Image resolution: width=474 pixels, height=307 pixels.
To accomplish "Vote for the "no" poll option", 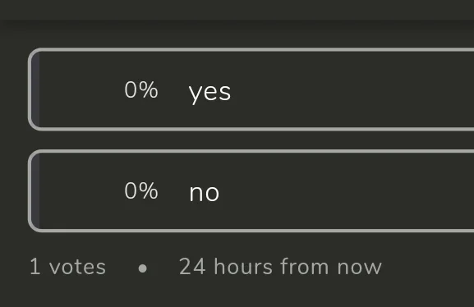I will pyautogui.click(x=251, y=191).
